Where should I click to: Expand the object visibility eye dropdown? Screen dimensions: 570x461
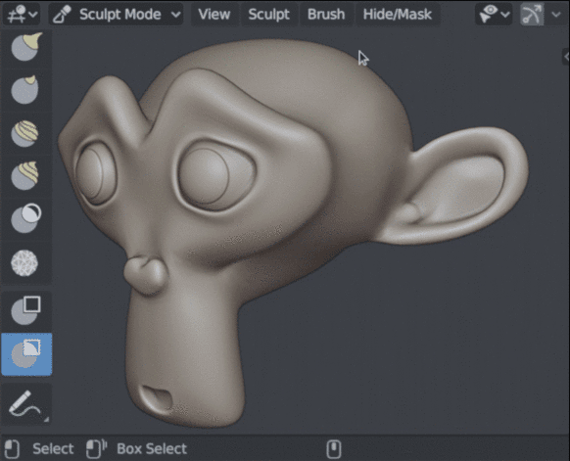point(494,14)
